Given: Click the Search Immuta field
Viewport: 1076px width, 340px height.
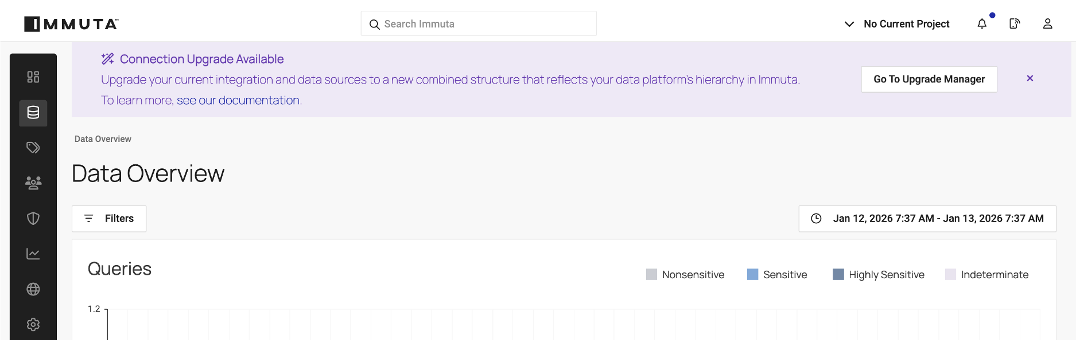Looking at the screenshot, I should (479, 24).
